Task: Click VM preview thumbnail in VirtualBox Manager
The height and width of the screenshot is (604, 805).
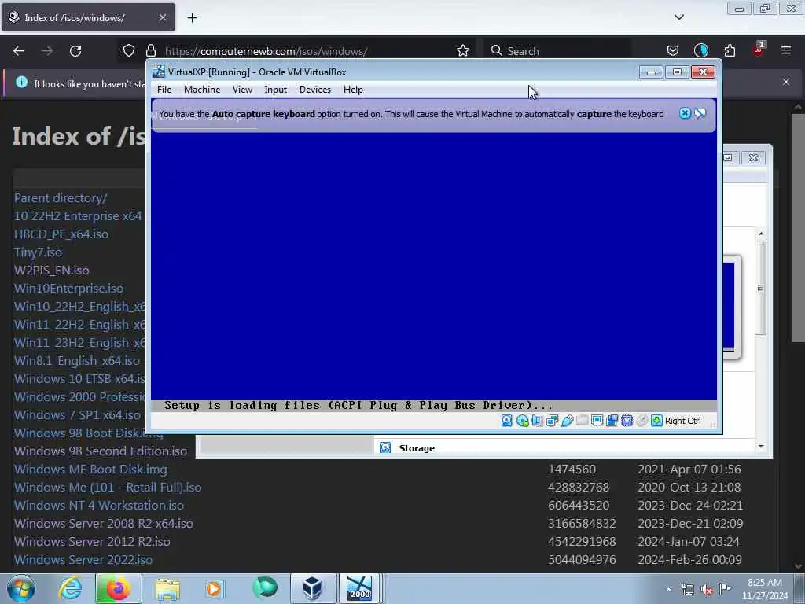Action: click(732, 307)
